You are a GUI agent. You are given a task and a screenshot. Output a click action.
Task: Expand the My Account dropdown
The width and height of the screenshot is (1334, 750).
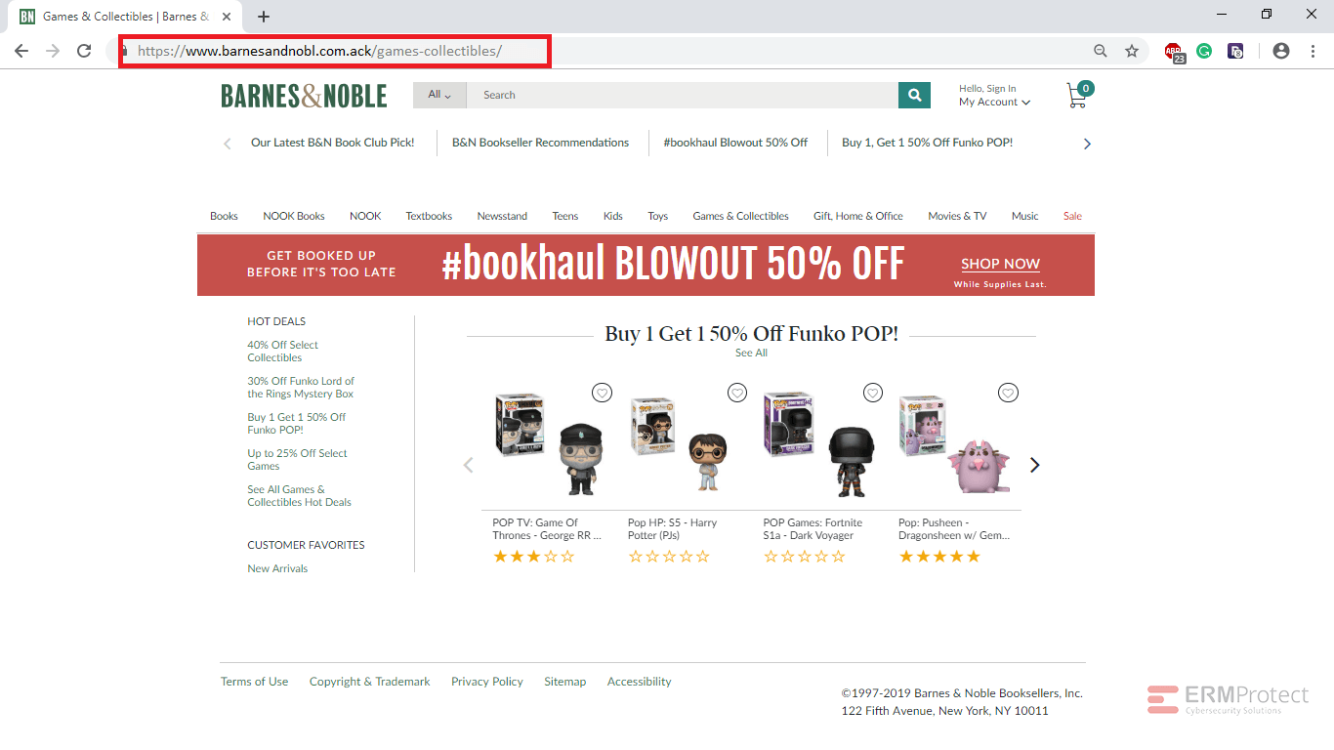tap(994, 102)
